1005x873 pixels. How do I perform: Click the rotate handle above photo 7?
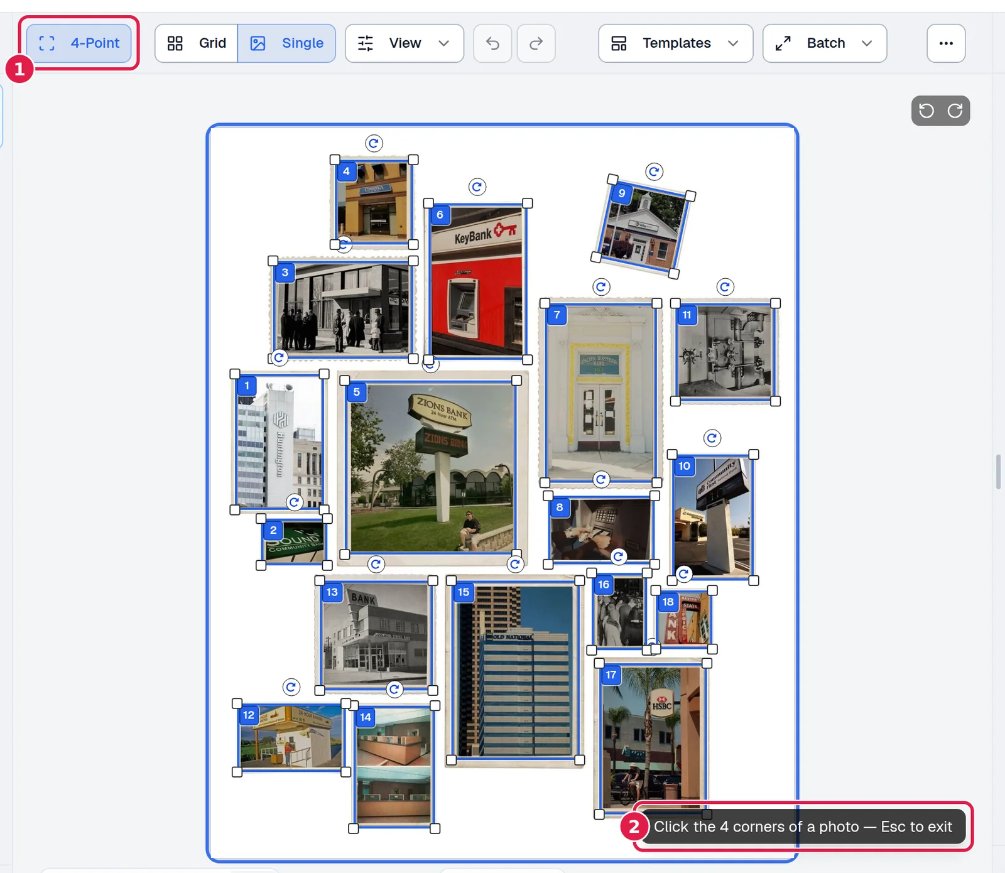pyautogui.click(x=601, y=287)
